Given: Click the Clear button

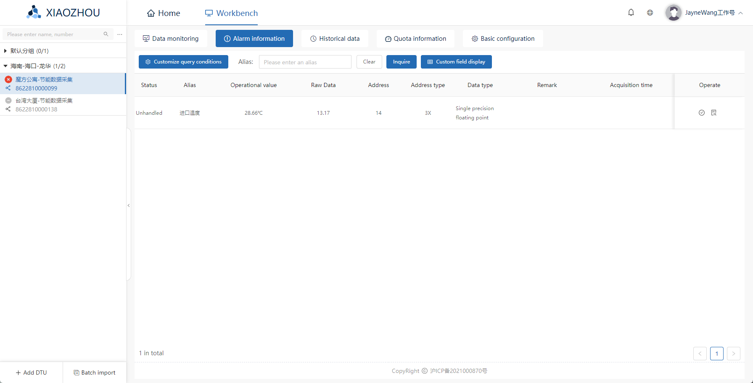Looking at the screenshot, I should (x=369, y=62).
